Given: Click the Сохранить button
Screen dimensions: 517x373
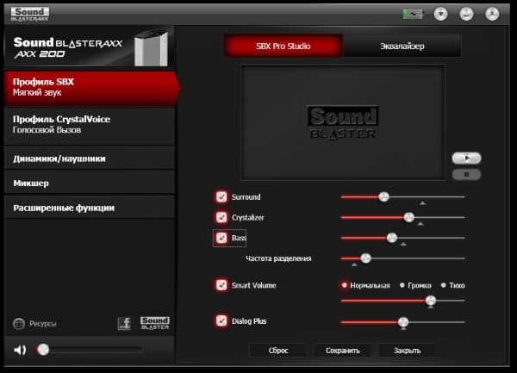Looking at the screenshot, I should (343, 351).
